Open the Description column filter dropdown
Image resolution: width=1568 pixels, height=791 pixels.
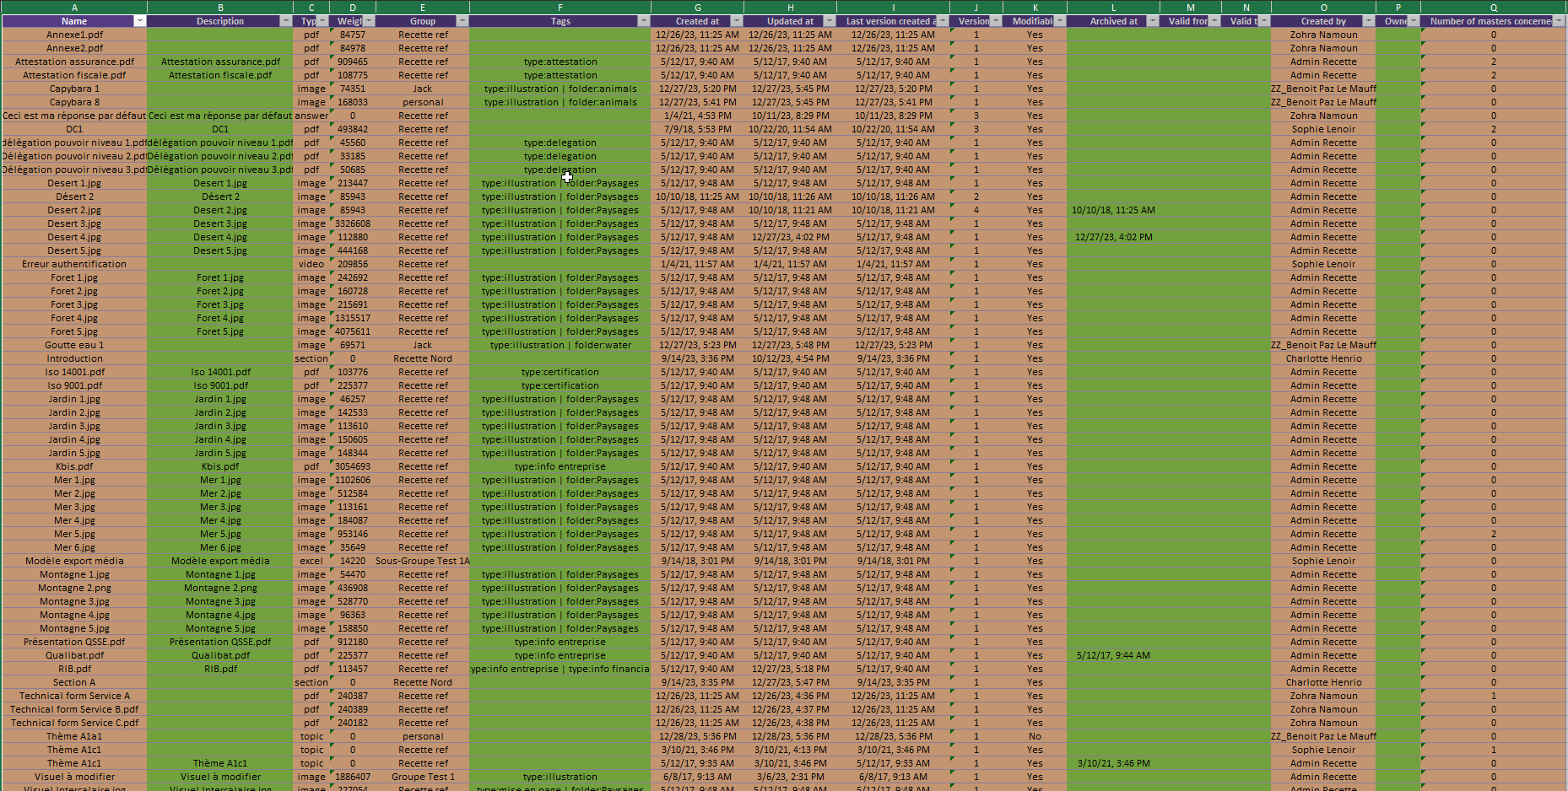coord(286,21)
